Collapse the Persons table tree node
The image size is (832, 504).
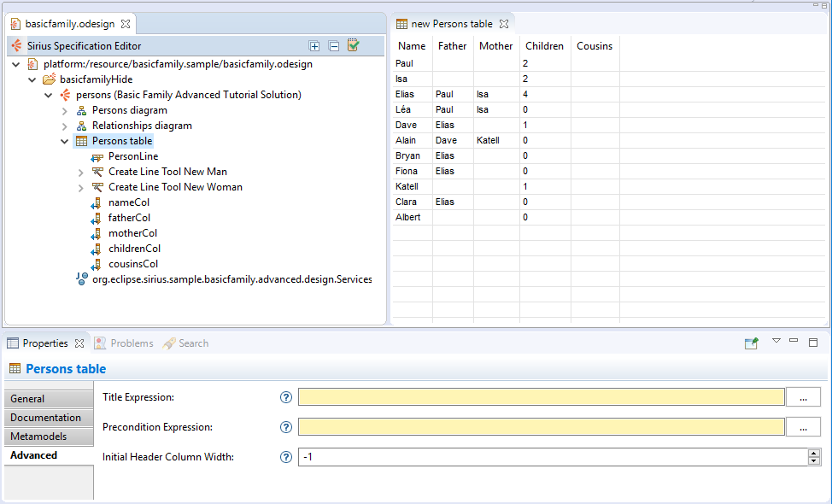tap(65, 141)
